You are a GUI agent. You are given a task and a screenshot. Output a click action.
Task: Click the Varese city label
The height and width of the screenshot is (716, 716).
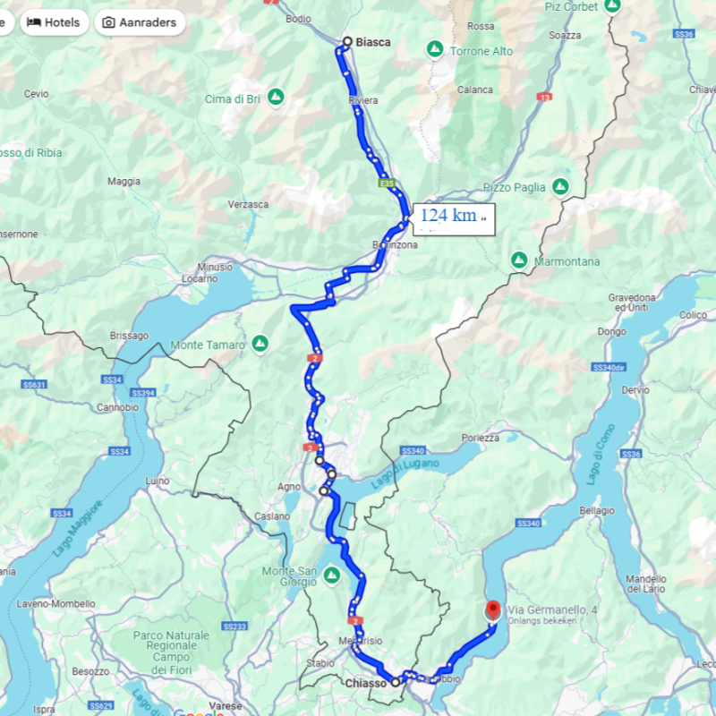[x=226, y=706]
